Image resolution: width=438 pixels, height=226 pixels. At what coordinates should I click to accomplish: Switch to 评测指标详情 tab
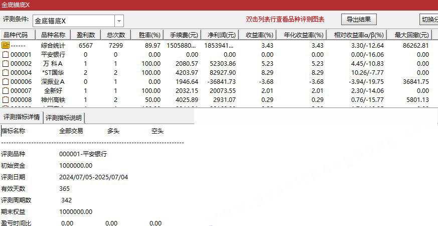point(22,117)
